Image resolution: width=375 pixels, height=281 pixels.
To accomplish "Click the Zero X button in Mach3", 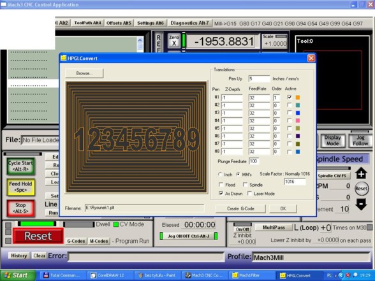I will [174, 40].
